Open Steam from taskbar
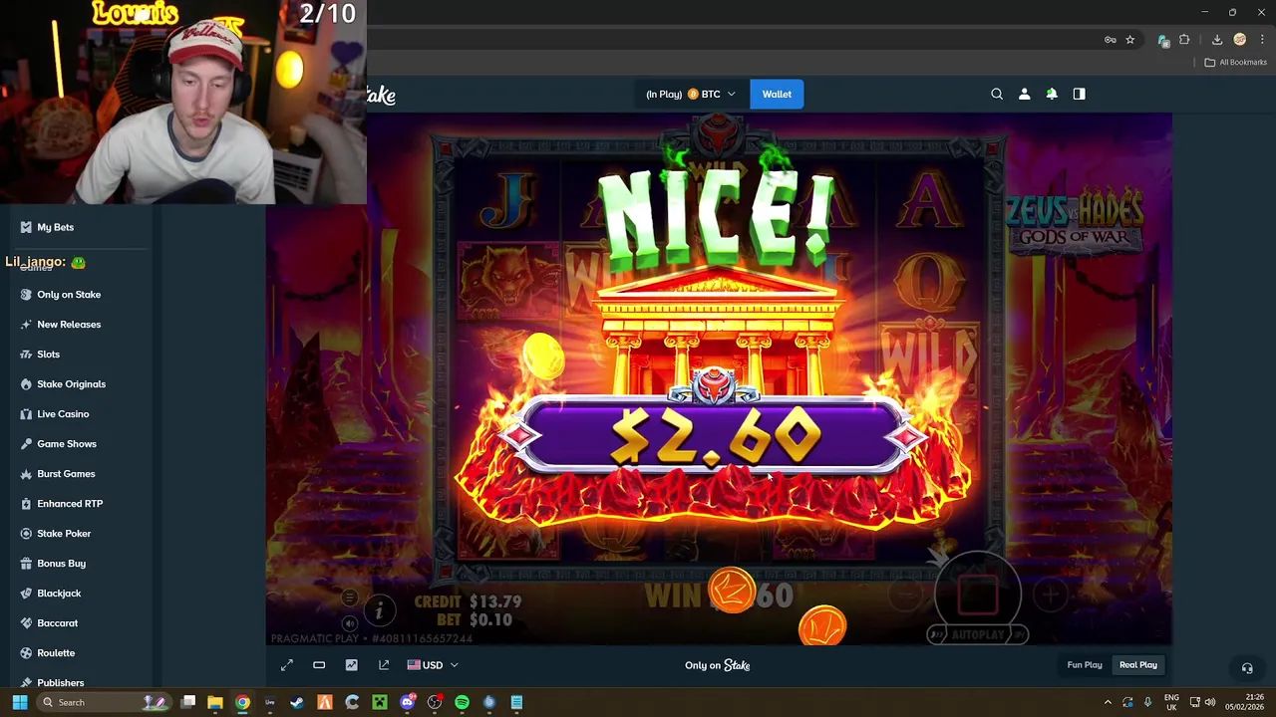The height and width of the screenshot is (717, 1276). [x=297, y=702]
